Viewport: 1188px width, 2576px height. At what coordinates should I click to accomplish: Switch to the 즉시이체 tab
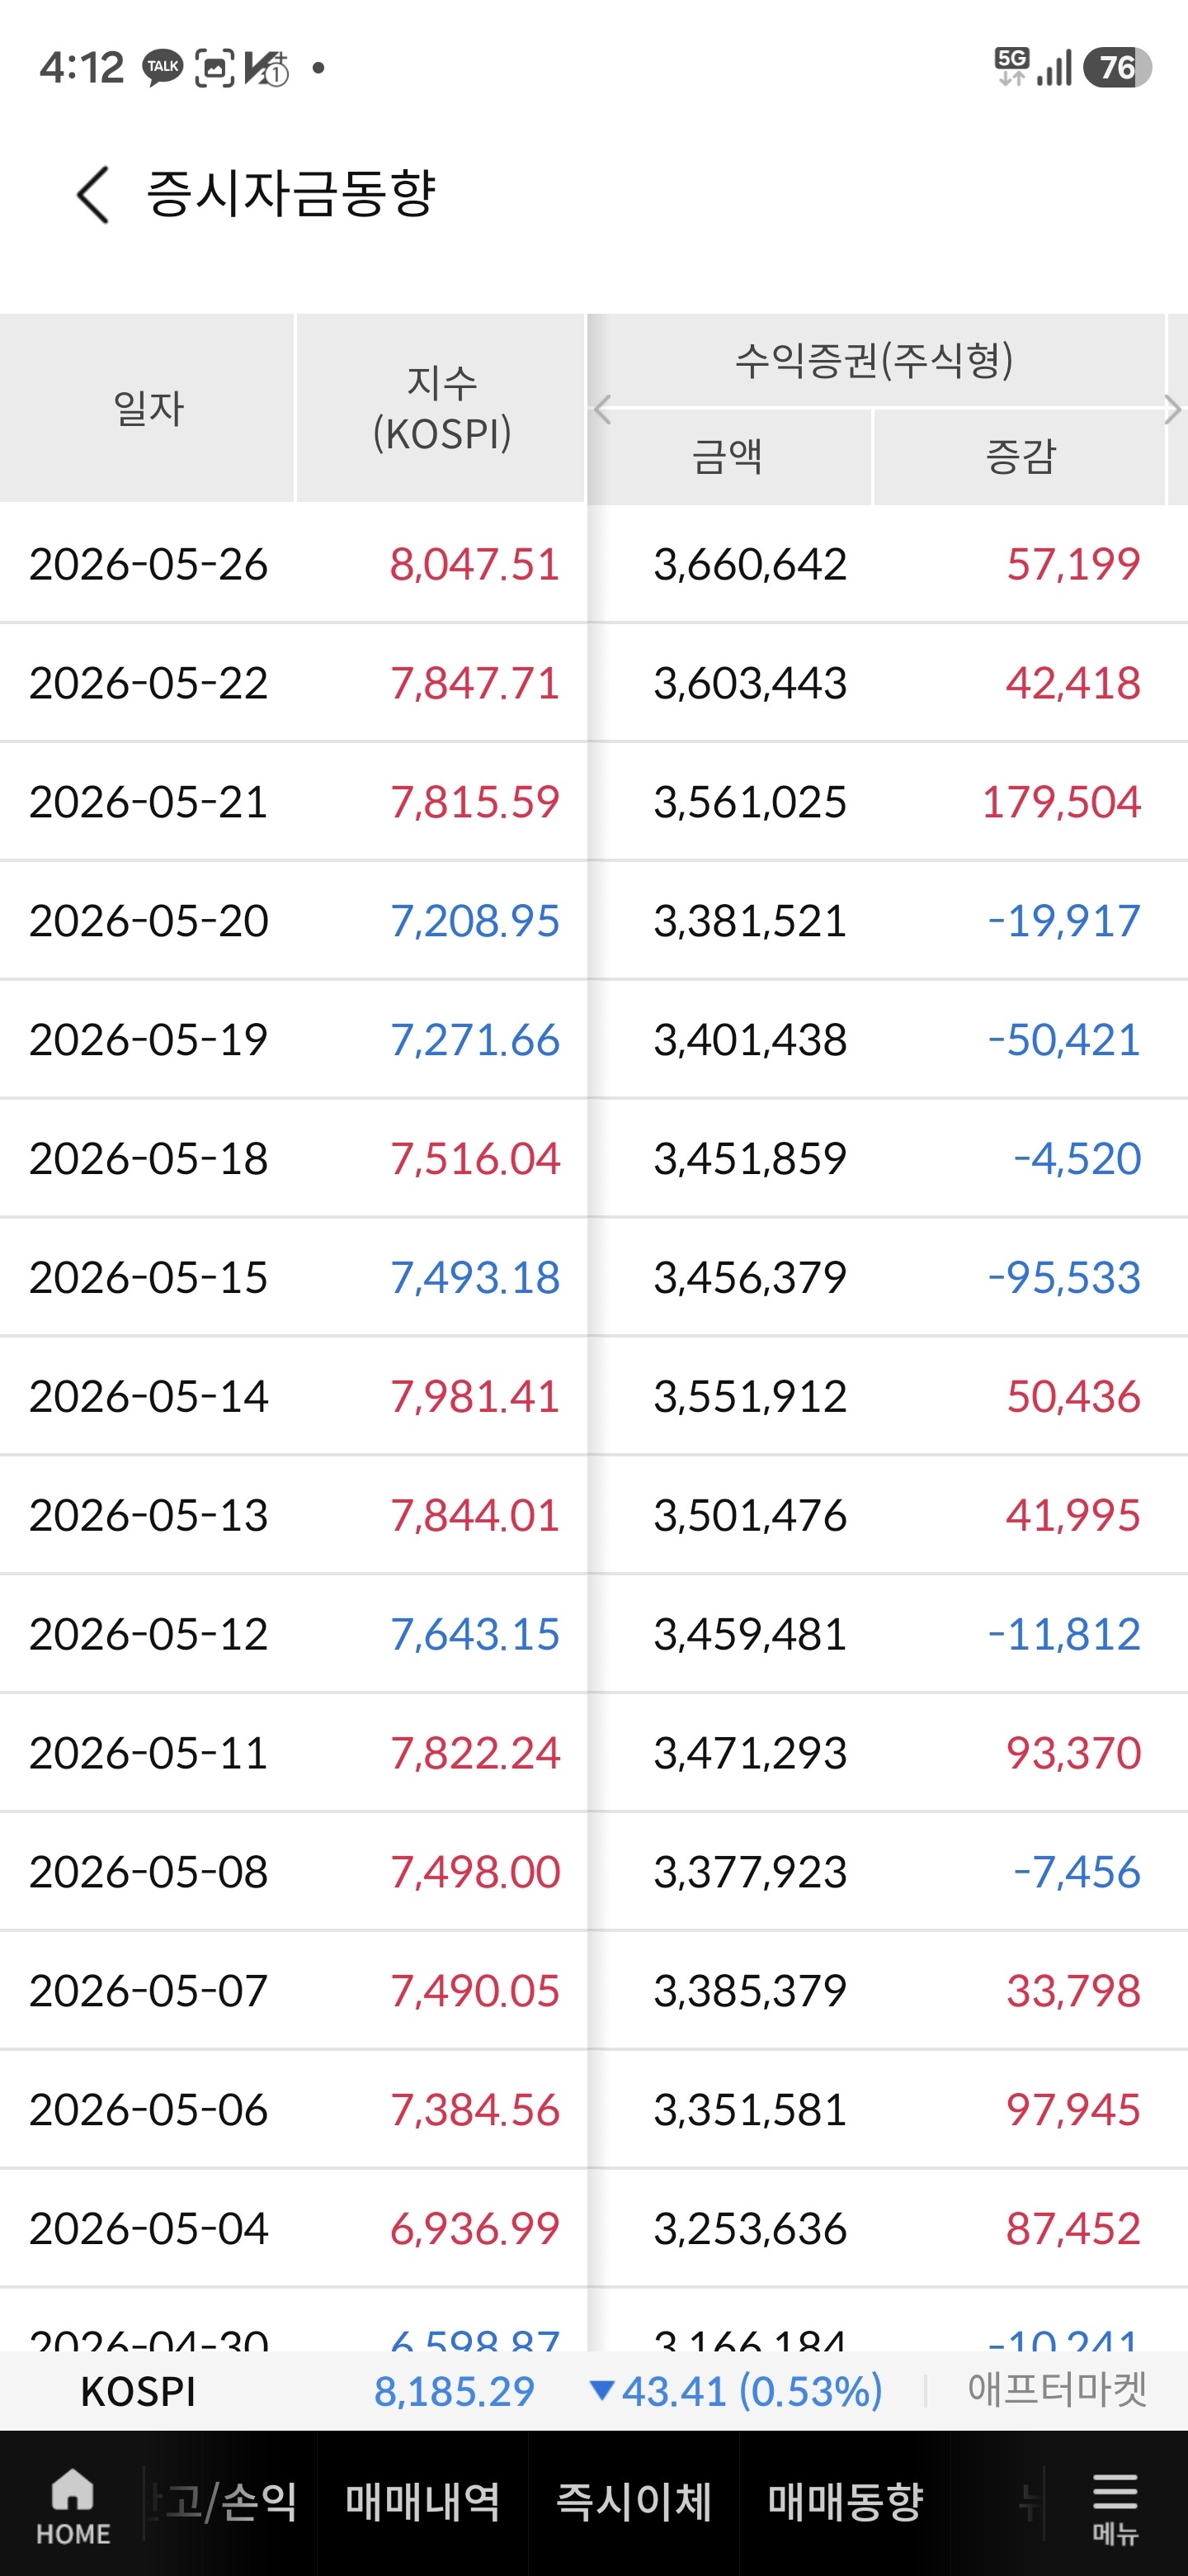point(634,2502)
